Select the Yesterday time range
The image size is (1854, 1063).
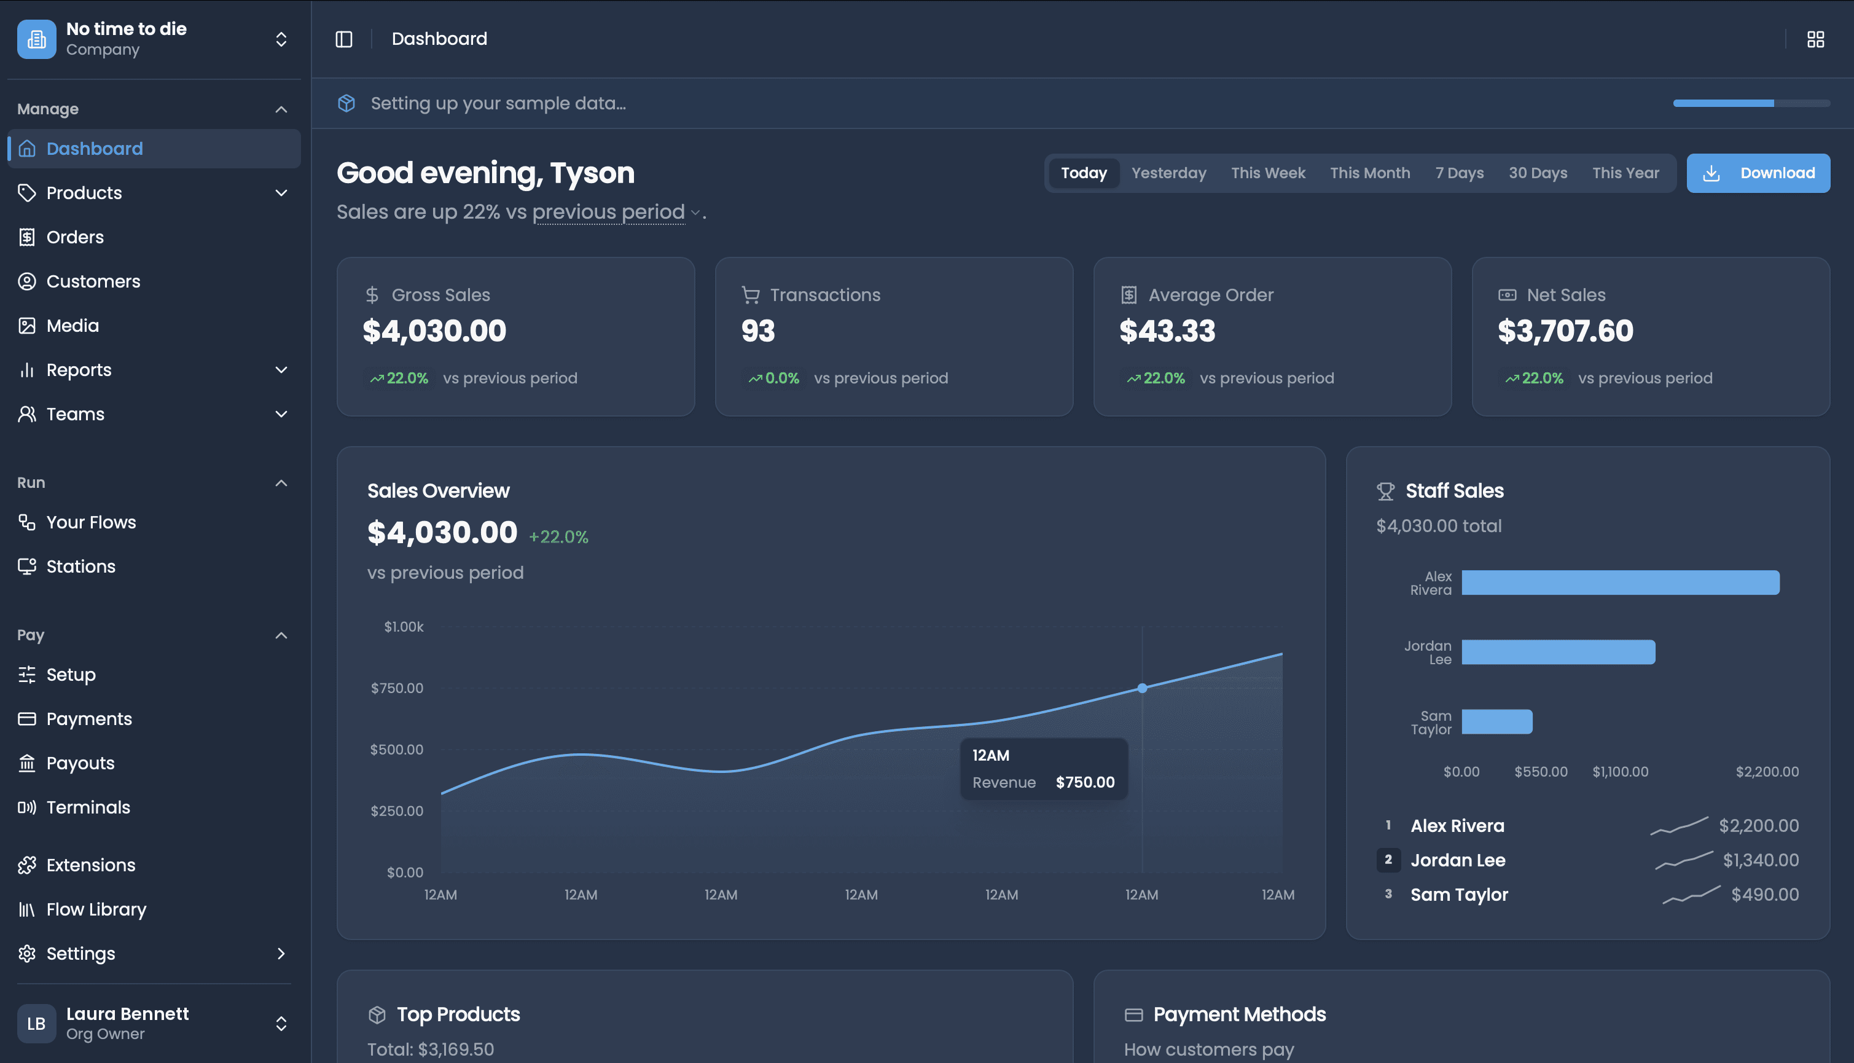[1168, 173]
